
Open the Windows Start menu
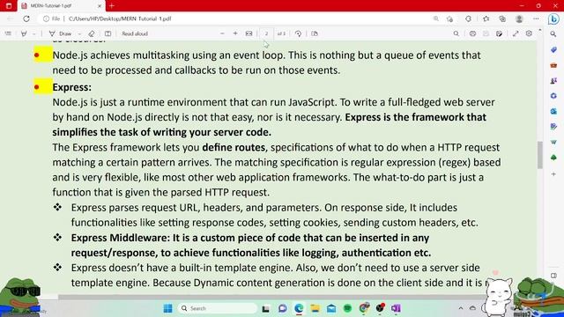(167, 308)
